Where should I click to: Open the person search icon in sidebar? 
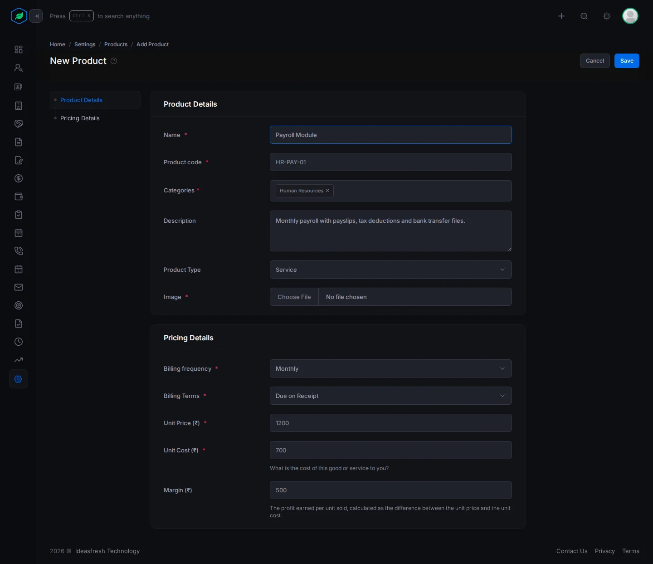(x=19, y=68)
